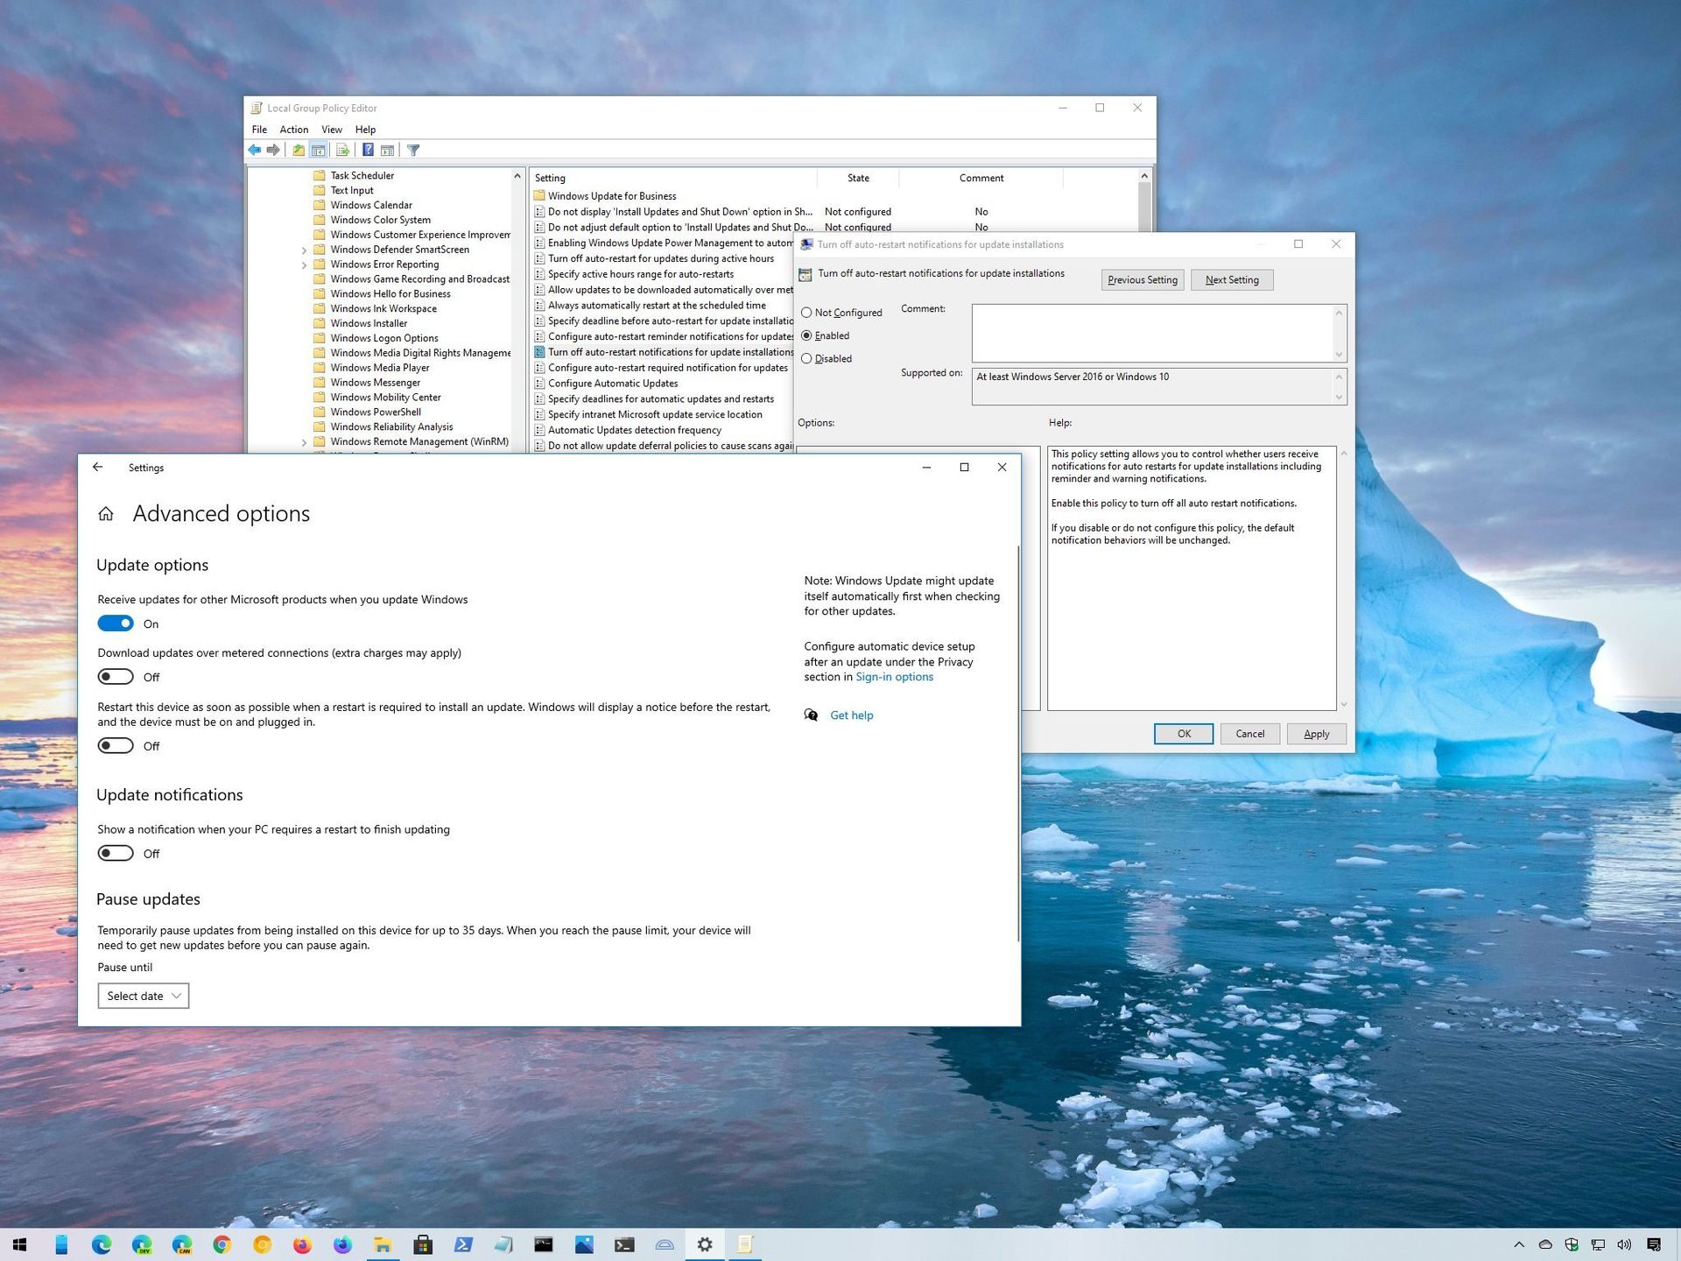Select the Disabled radio button
Image resolution: width=1681 pixels, height=1261 pixels.
coord(806,358)
